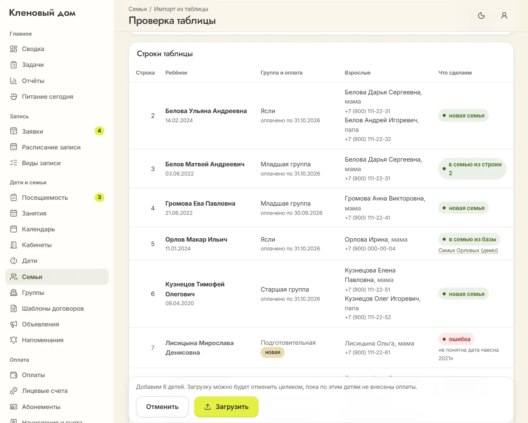Click the Шаблоны договоров document icon
This screenshot has width=528, height=423.
pos(14,308)
